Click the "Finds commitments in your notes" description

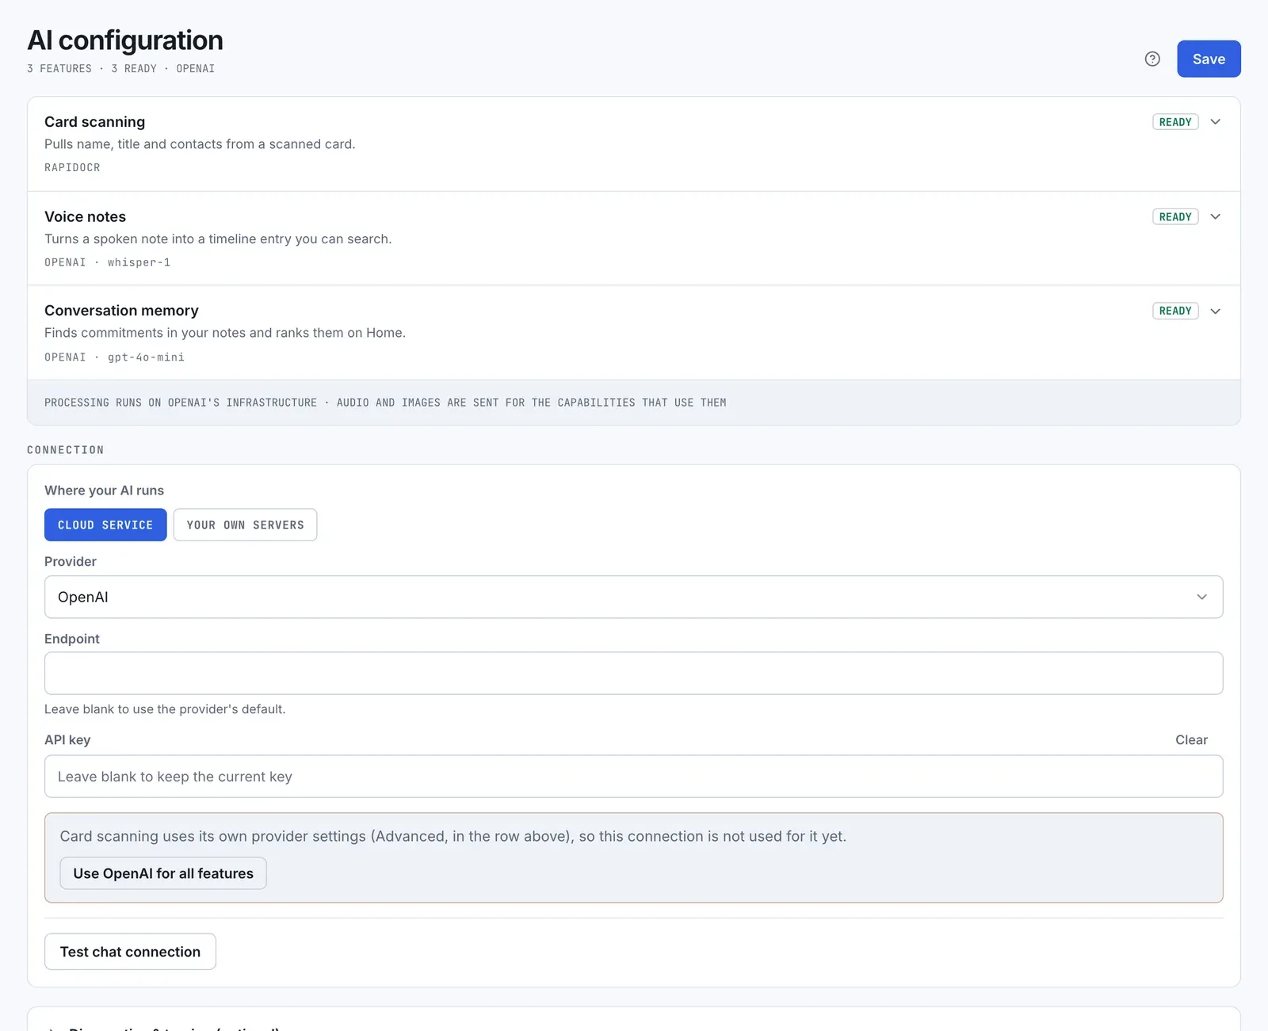225,333
